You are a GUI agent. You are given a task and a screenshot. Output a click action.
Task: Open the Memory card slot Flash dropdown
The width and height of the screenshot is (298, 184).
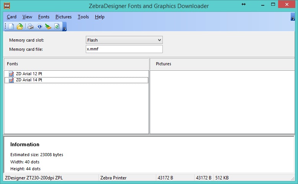click(x=124, y=40)
